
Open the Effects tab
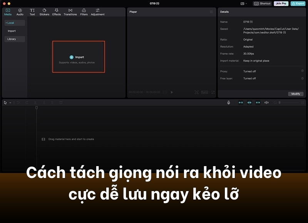56,12
